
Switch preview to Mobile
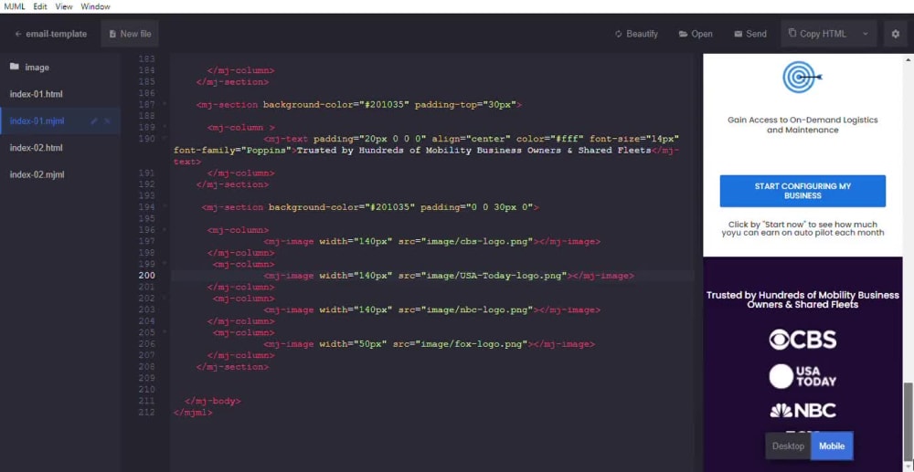point(832,446)
